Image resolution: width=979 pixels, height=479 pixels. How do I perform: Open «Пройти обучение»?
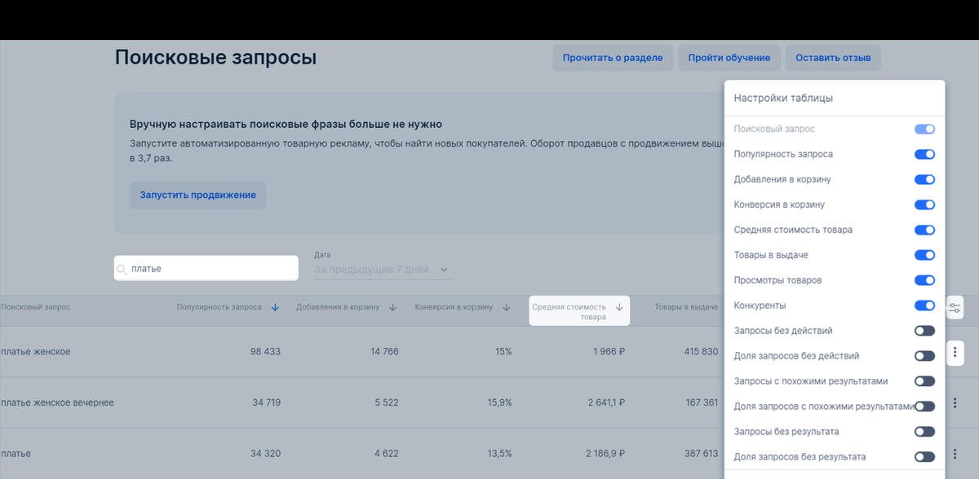pos(729,57)
